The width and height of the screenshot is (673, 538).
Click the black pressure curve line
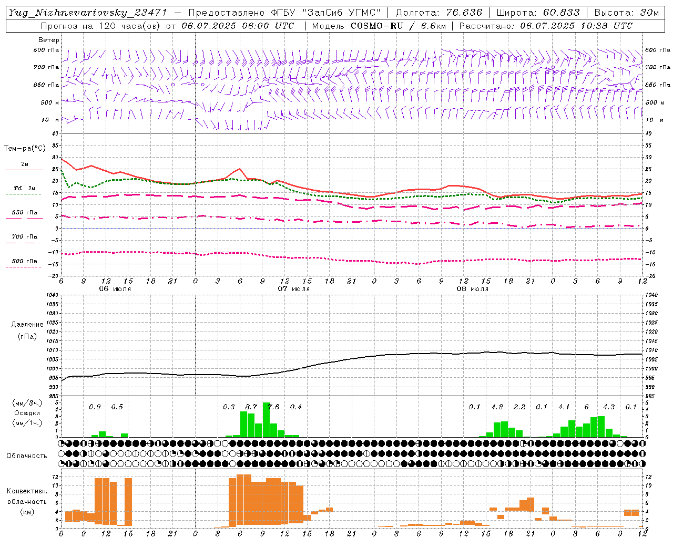point(352,359)
